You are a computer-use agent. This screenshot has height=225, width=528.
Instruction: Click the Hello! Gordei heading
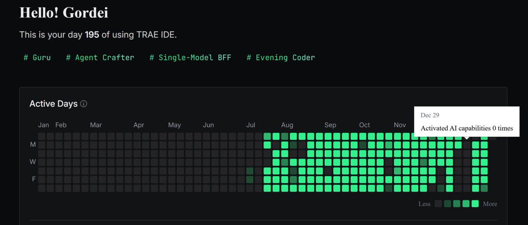point(64,12)
